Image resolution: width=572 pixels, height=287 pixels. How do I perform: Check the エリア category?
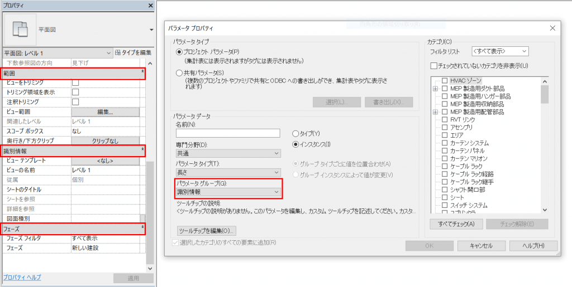click(x=444, y=135)
